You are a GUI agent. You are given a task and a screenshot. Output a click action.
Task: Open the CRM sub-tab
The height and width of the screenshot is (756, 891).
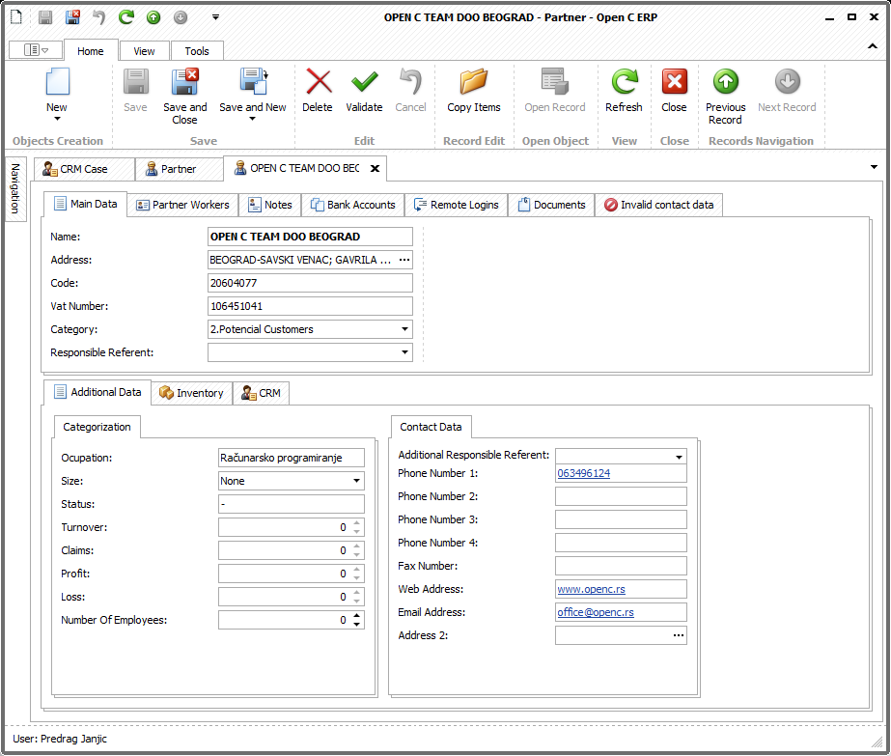click(x=262, y=393)
